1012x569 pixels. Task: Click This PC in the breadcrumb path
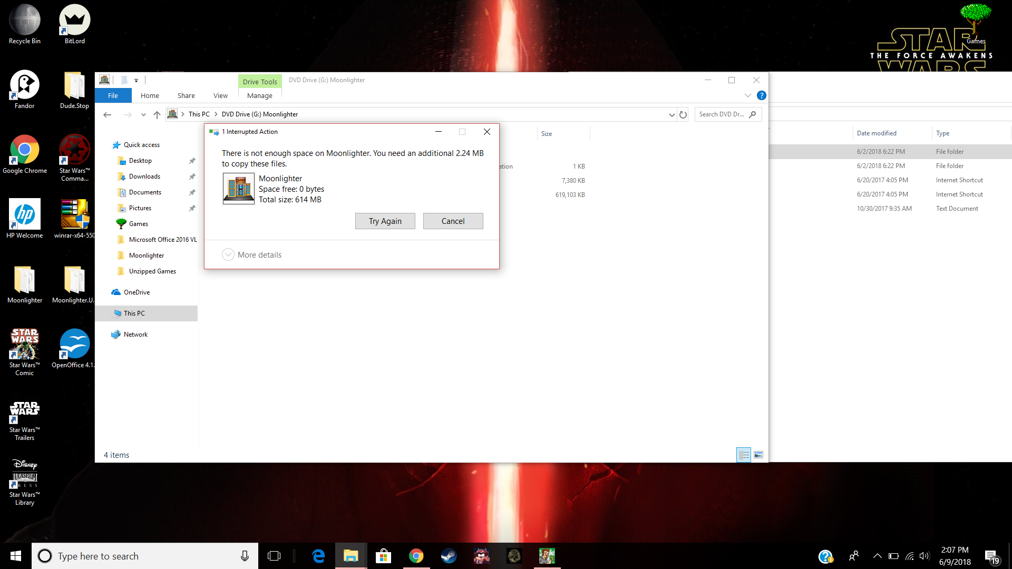(199, 114)
